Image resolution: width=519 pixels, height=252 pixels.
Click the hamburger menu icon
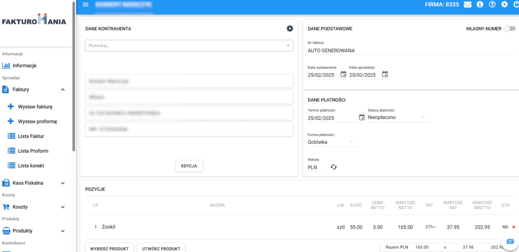pos(85,5)
